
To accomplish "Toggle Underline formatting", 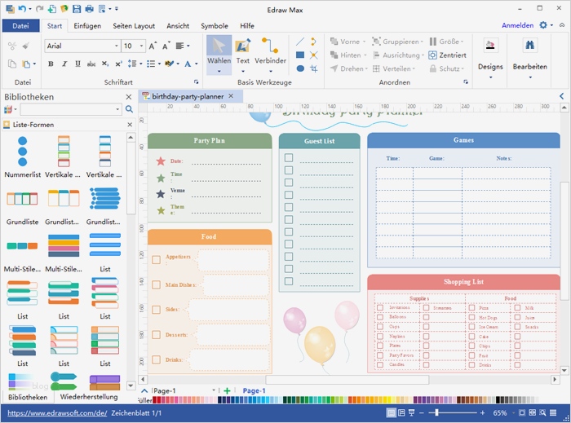I will tap(77, 64).
